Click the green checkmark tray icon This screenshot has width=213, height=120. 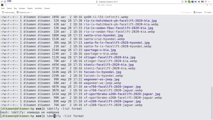click(x=189, y=2)
